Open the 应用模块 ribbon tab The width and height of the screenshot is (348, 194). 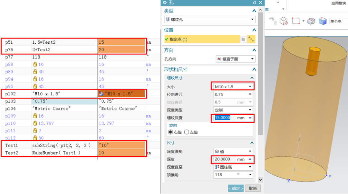coord(338,3)
